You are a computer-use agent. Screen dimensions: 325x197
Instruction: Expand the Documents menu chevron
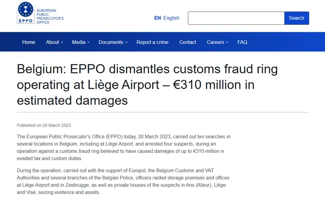[x=126, y=42]
